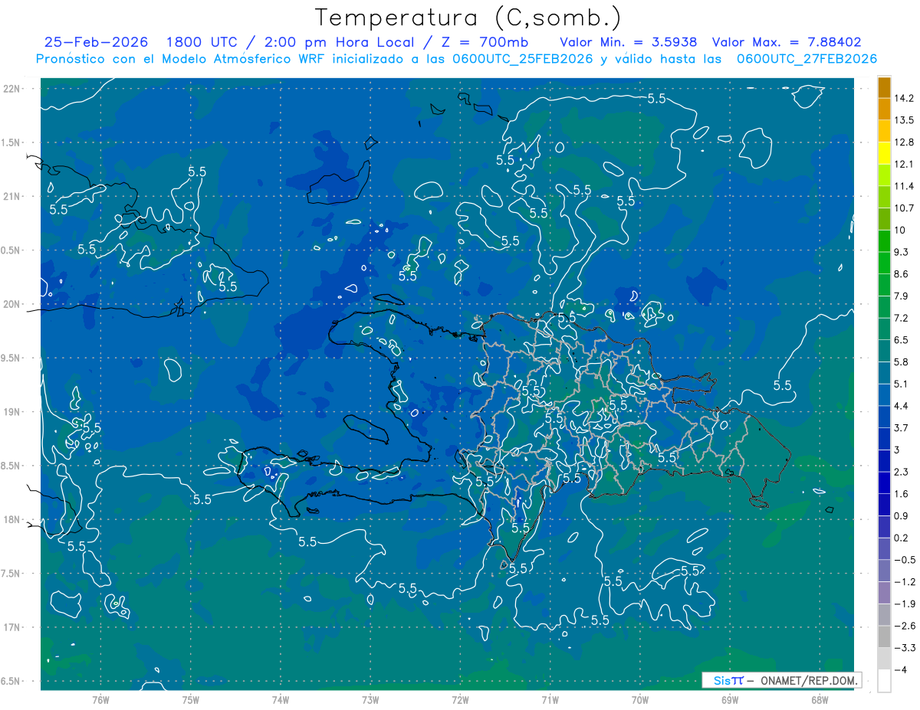
Task: Click the 70W longitude axis label
Action: pos(639,700)
